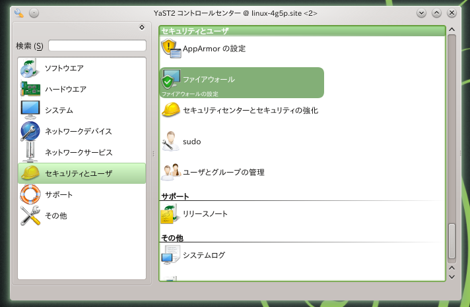The width and height of the screenshot is (470, 307).
Task: Open the ファイアウォール shield monitor icon
Action: [171, 79]
